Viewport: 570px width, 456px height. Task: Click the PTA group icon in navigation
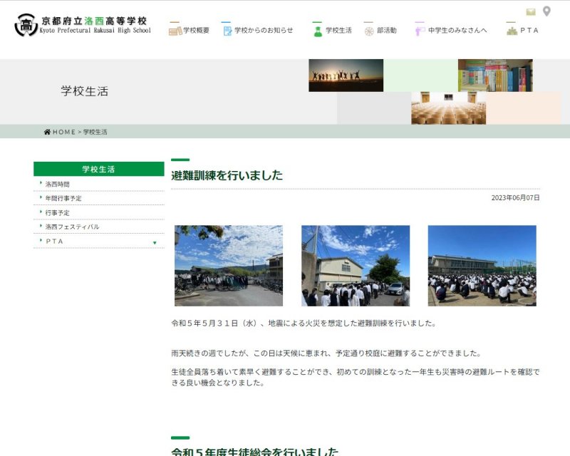coord(512,31)
